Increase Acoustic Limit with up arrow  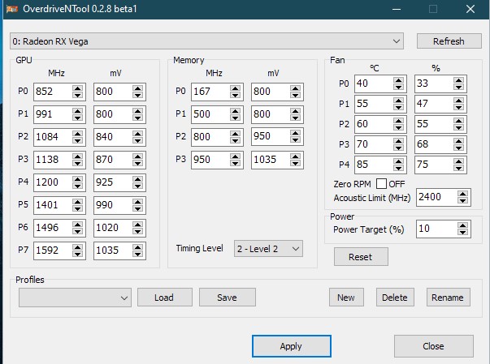[463, 194]
